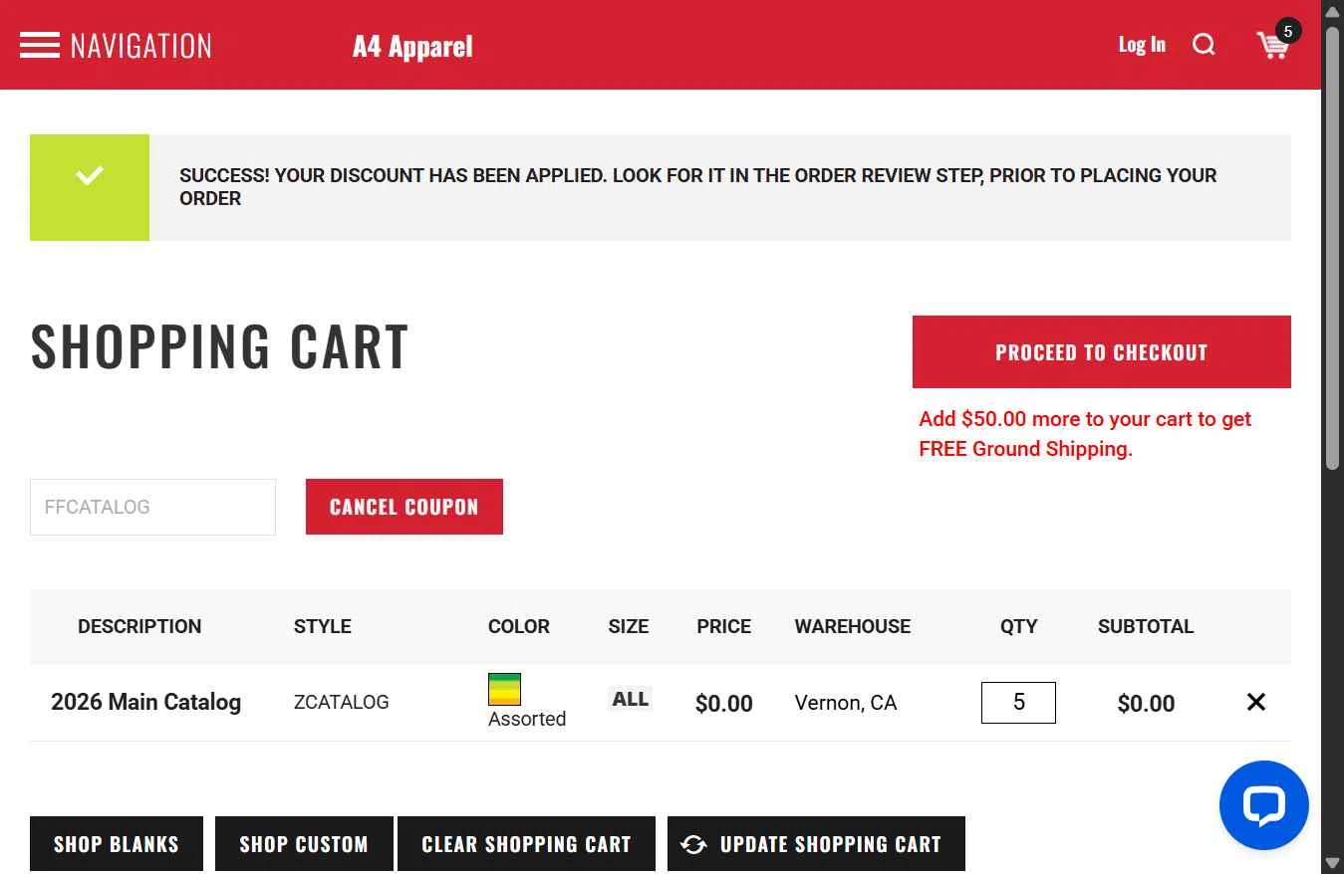This screenshot has width=1344, height=874.
Task: Click the scrollbar down arrow
Action: (x=1332, y=863)
